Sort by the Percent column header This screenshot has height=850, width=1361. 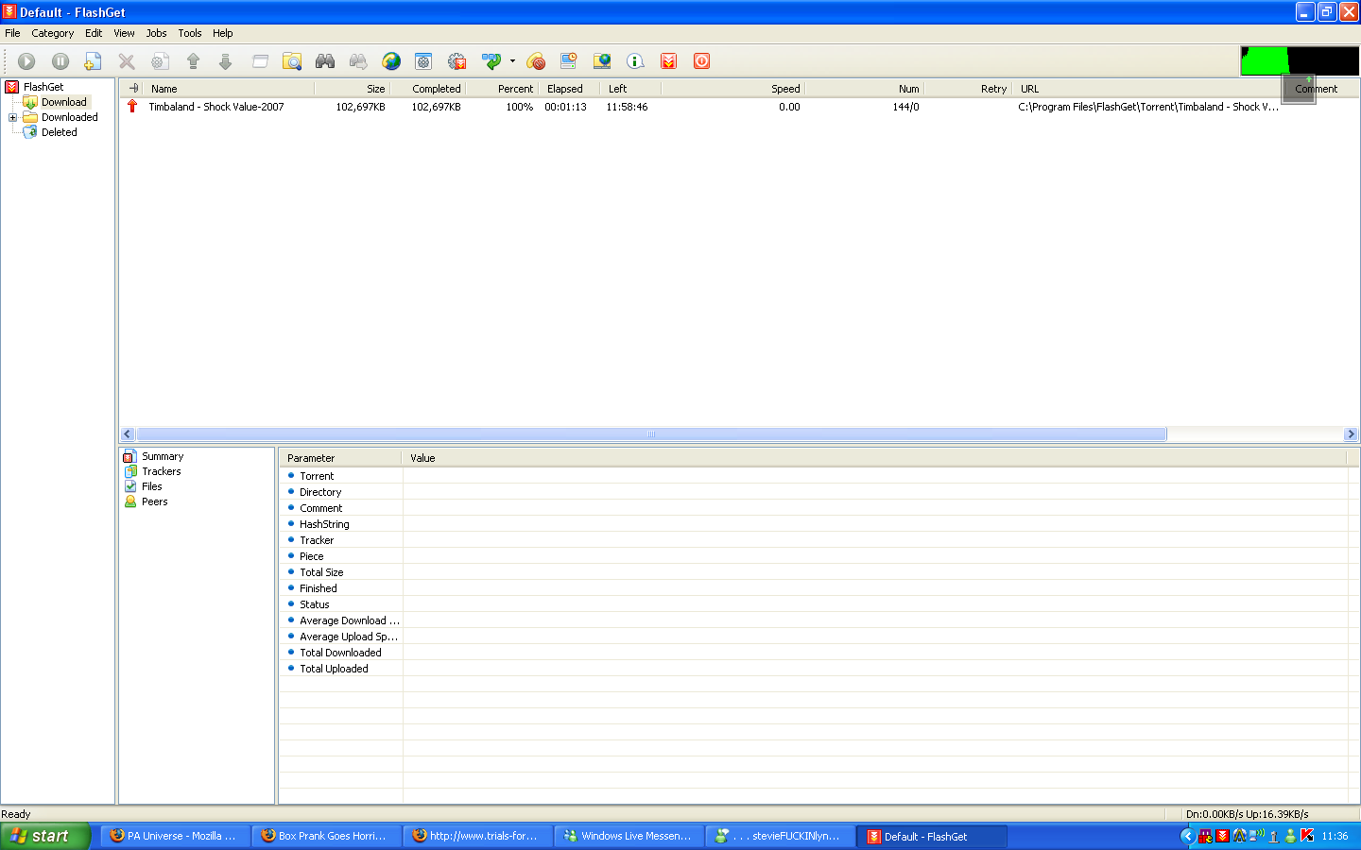(502, 89)
